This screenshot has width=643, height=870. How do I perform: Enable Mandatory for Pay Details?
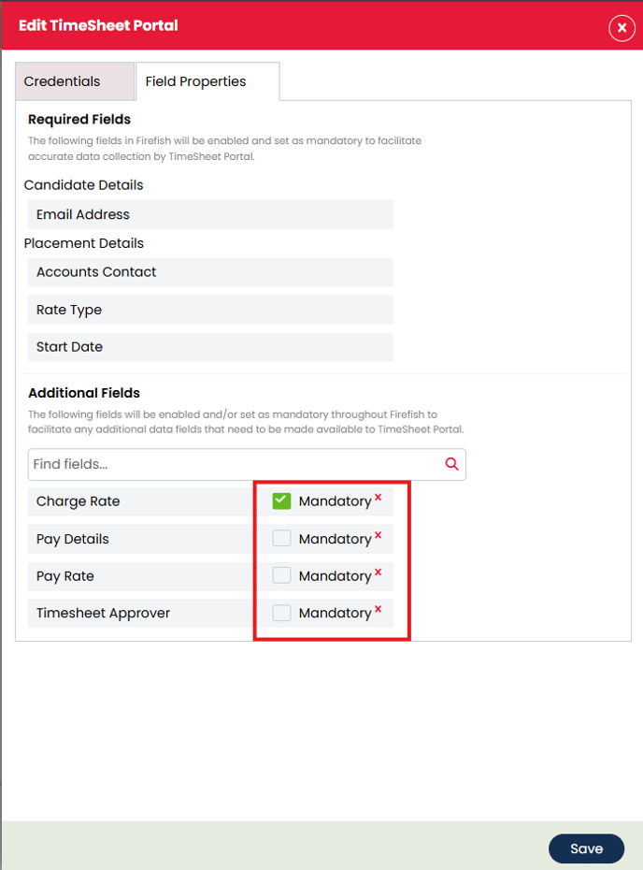pyautogui.click(x=281, y=539)
